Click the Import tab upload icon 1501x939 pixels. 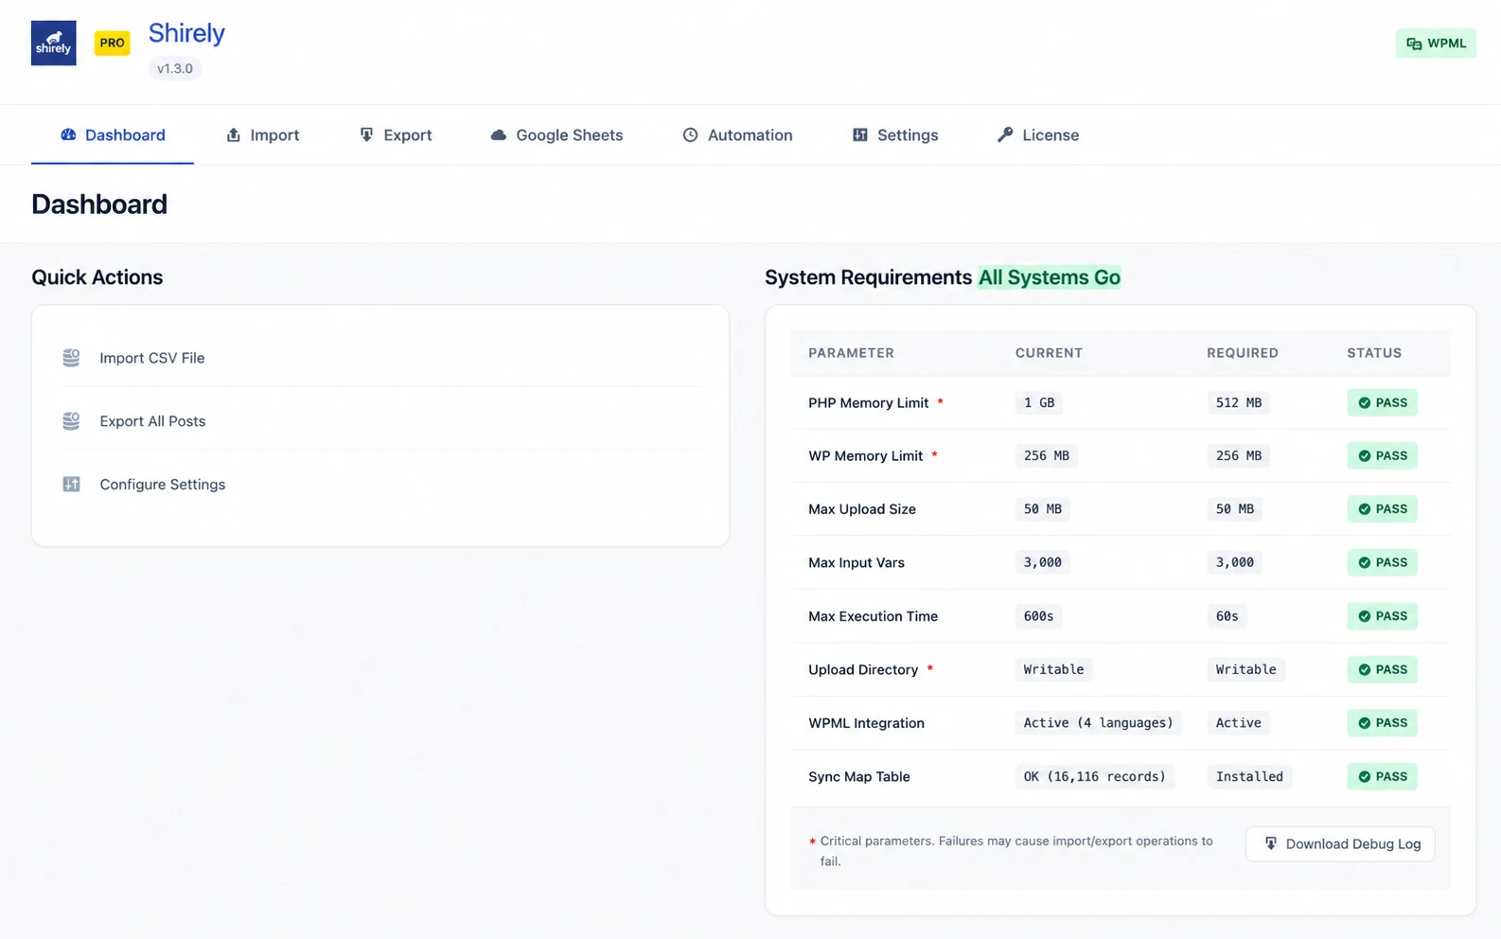[234, 134]
